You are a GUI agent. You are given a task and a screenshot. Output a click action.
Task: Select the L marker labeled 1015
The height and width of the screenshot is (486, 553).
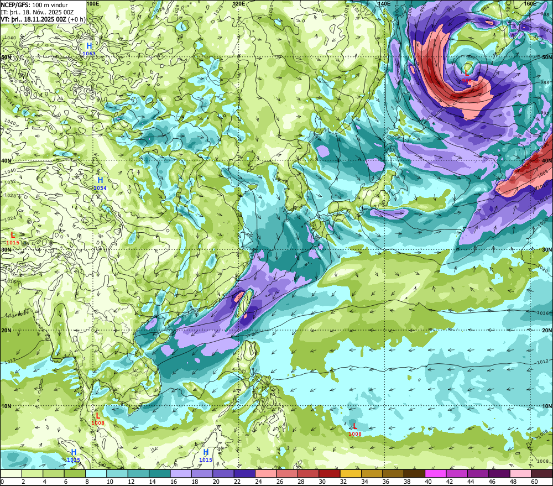pyautogui.click(x=13, y=235)
